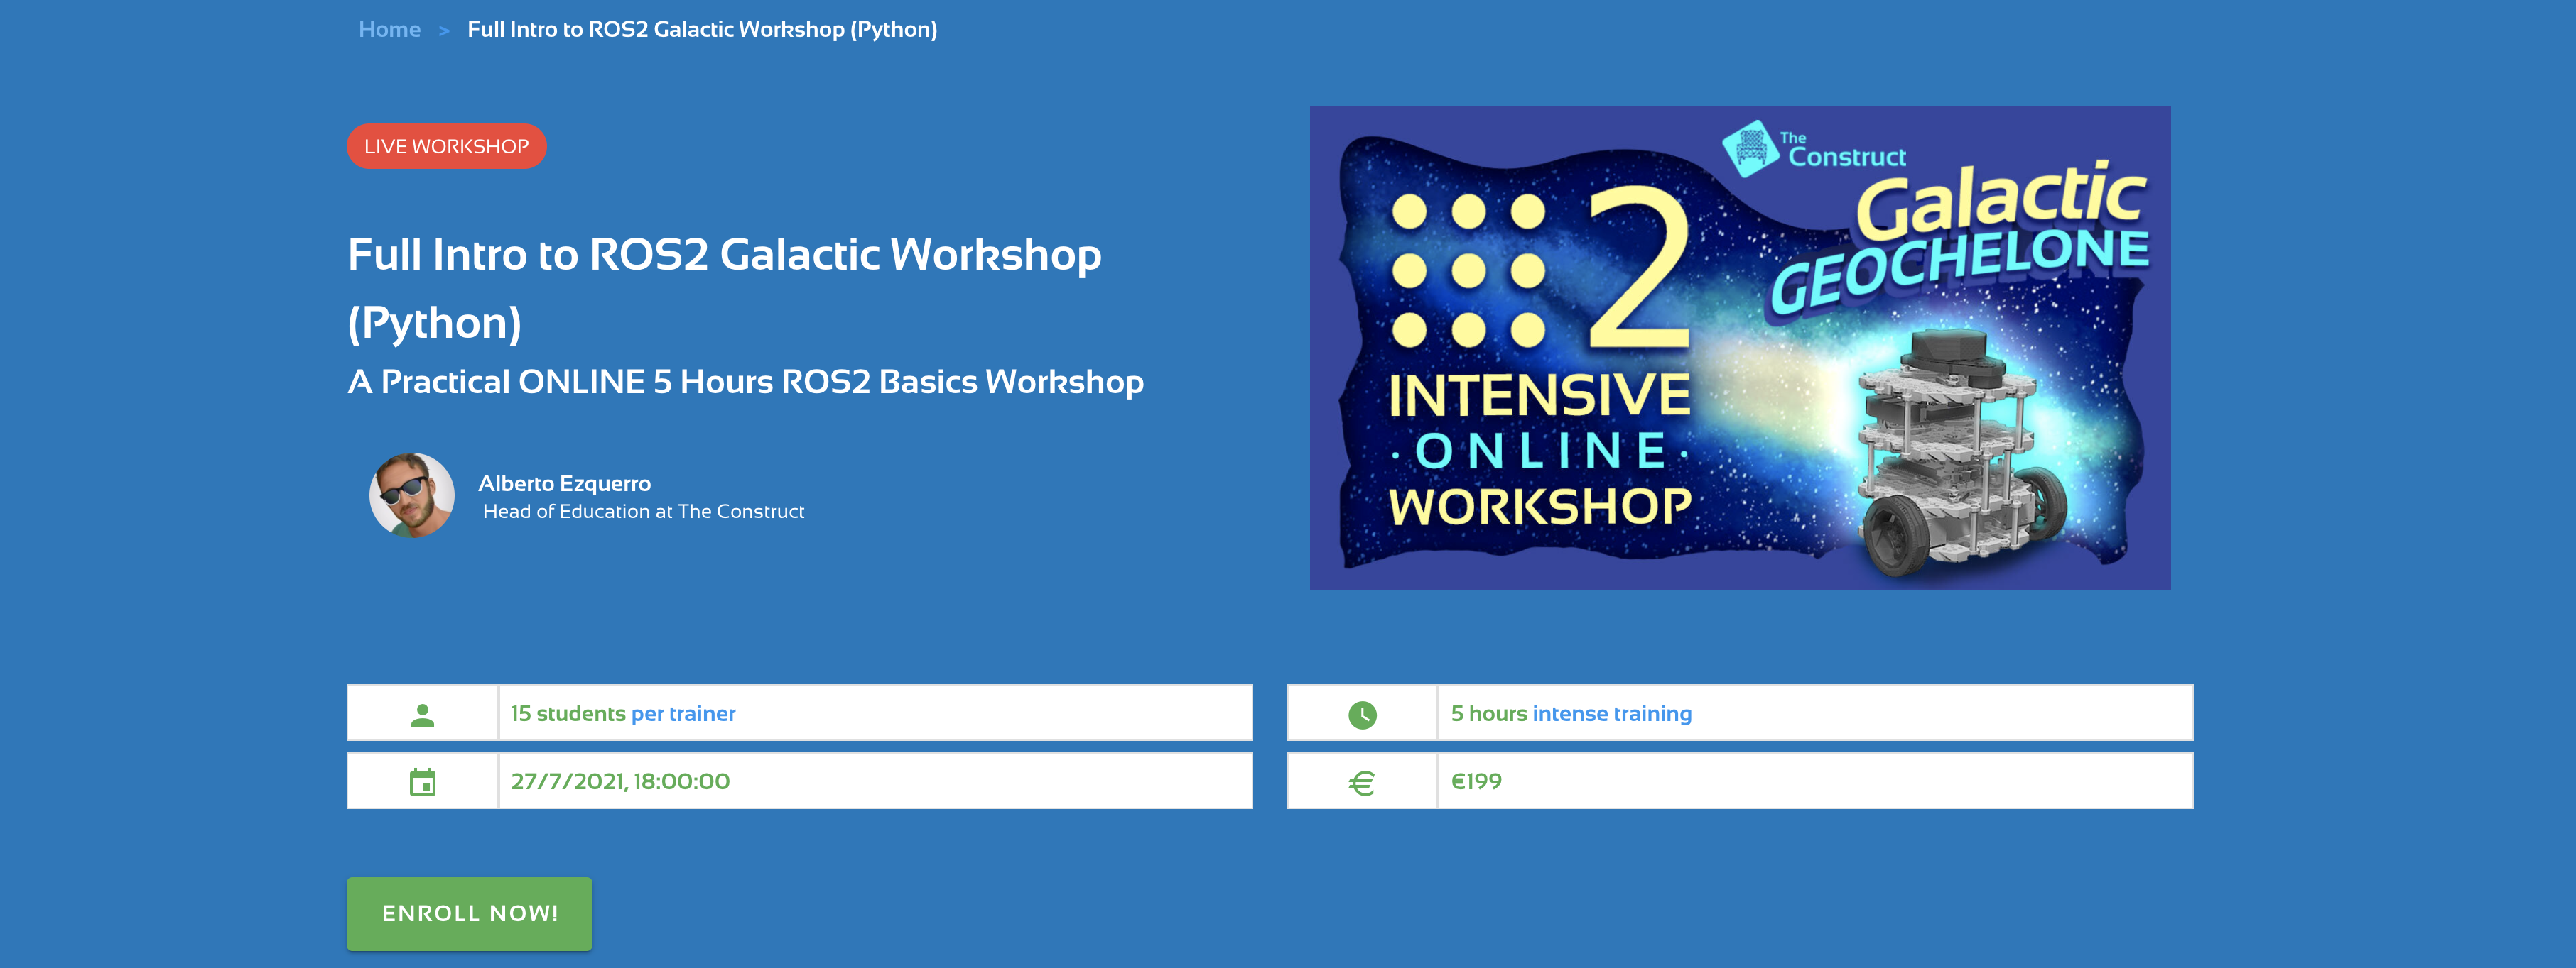
Task: Click the student capacity icon
Action: (x=424, y=712)
